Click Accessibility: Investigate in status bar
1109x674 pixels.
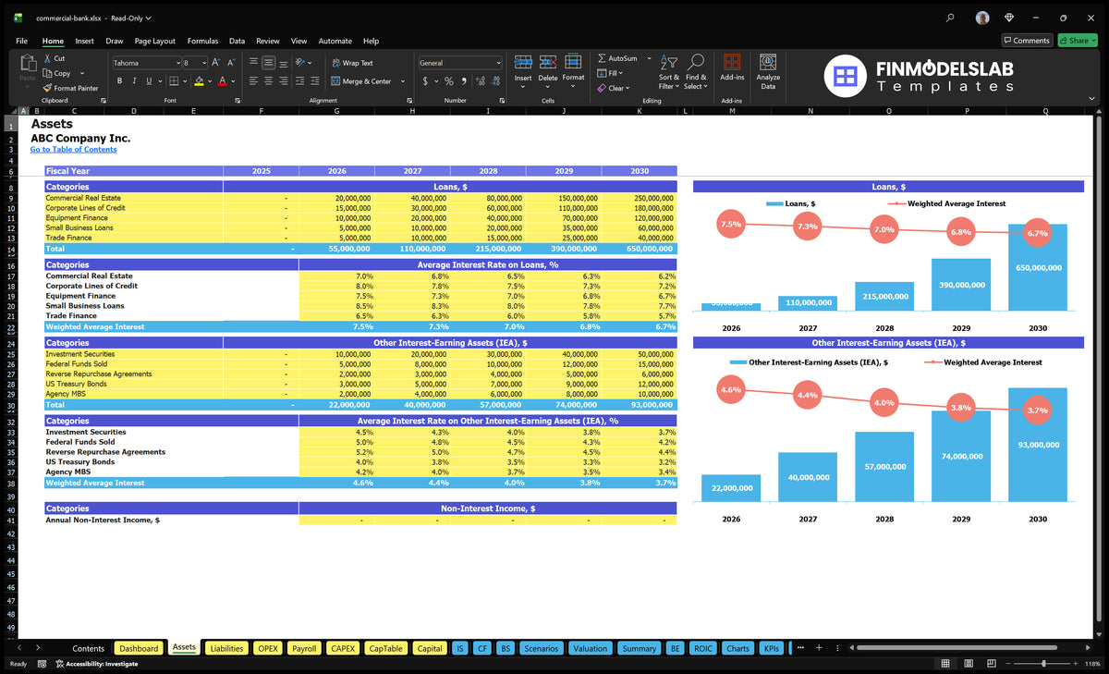coord(96,664)
